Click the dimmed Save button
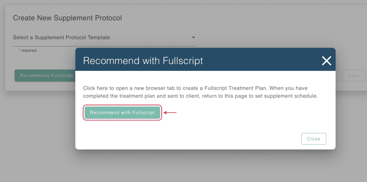 click(353, 75)
